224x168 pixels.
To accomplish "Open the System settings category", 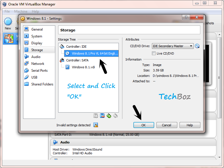I will 36,36.
